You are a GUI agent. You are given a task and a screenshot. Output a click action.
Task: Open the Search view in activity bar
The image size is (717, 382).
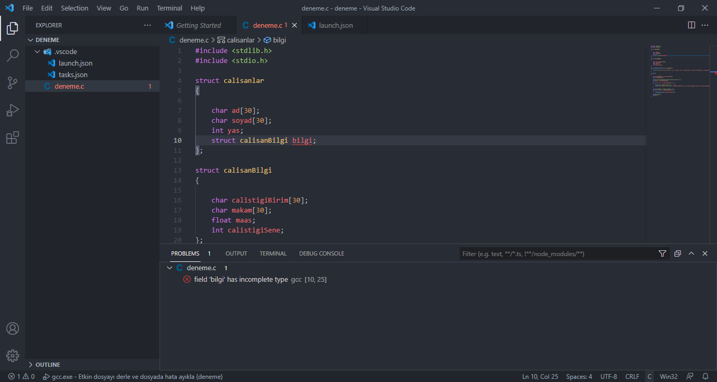point(13,56)
